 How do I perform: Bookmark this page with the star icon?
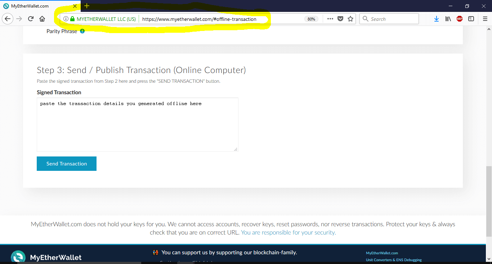350,19
